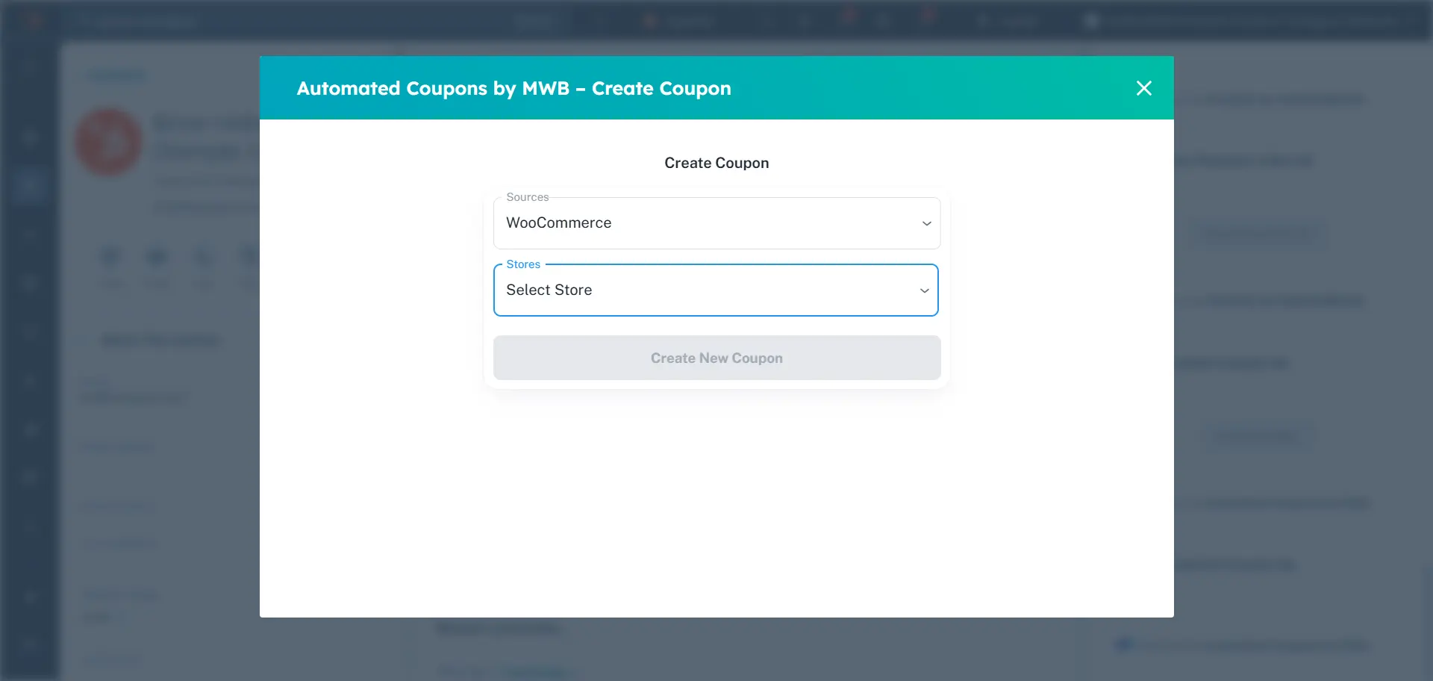Open the WooCommerce source selector

pyautogui.click(x=716, y=223)
